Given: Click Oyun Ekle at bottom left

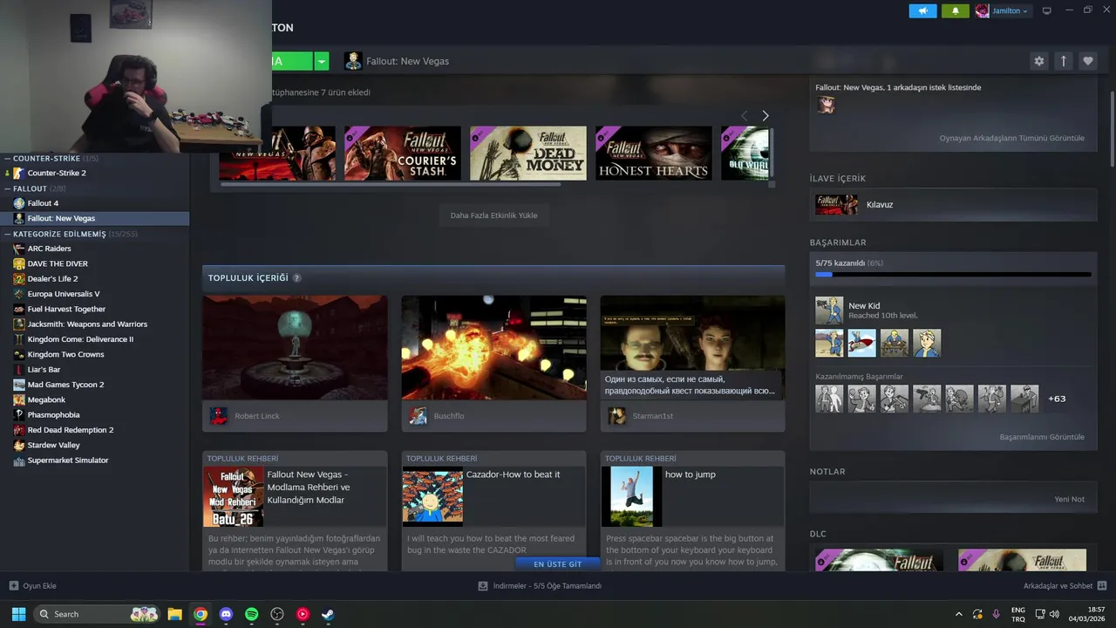Looking at the screenshot, I should pos(33,586).
